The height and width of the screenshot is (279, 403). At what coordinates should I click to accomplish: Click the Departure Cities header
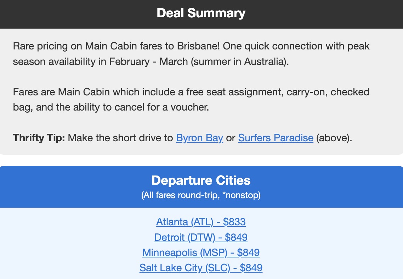pos(201,180)
